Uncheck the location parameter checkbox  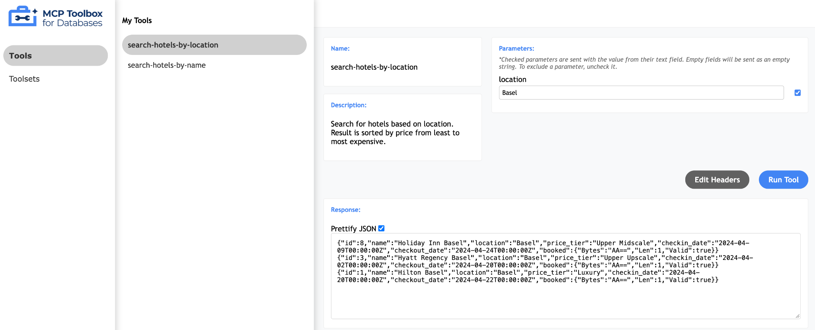797,93
